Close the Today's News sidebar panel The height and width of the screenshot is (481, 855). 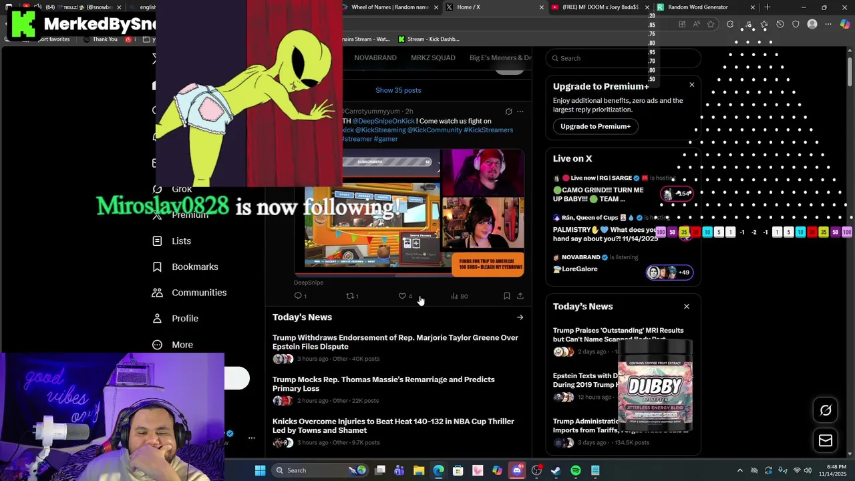click(687, 307)
